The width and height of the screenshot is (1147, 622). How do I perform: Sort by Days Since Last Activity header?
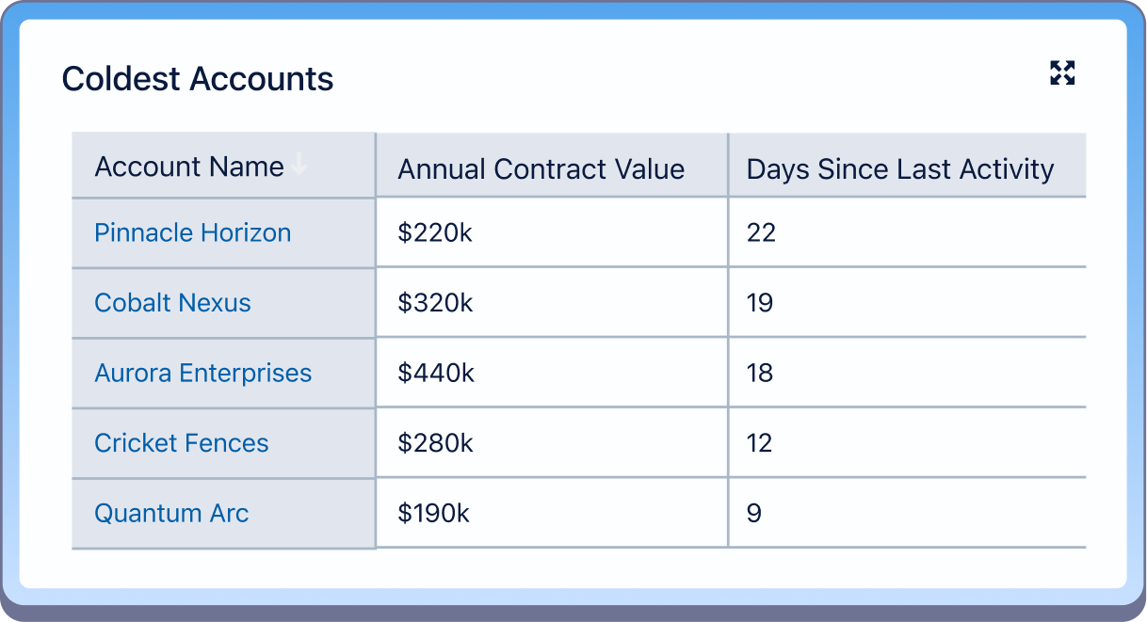point(899,169)
